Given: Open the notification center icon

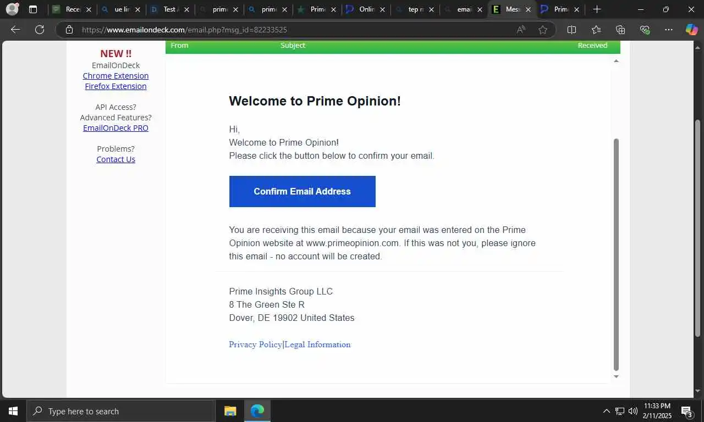Looking at the screenshot, I should tap(686, 411).
